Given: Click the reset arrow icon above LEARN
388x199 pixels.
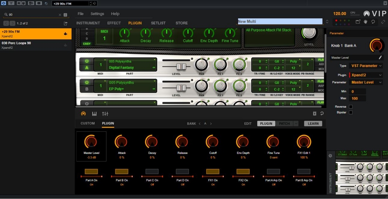Looking at the screenshot, I should (322, 114).
